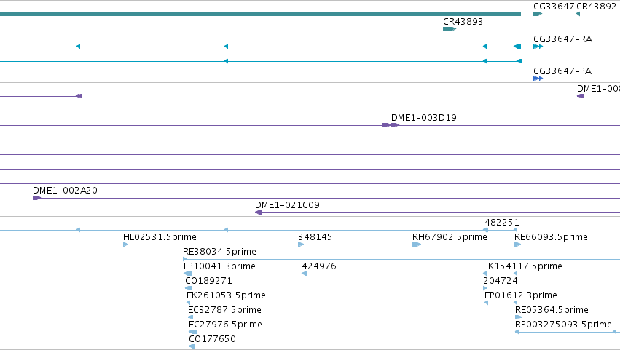Image resolution: width=620 pixels, height=350 pixels.
Task: Select the 348145 arrow glyph
Action: (x=301, y=244)
